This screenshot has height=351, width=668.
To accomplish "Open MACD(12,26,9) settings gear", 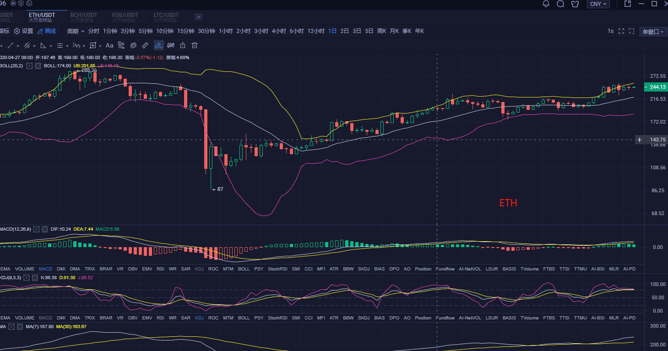I will (36, 229).
